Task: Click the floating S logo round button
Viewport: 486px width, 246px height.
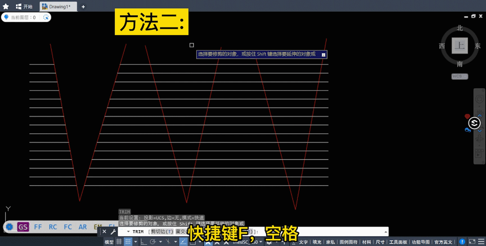Action: tap(474, 123)
